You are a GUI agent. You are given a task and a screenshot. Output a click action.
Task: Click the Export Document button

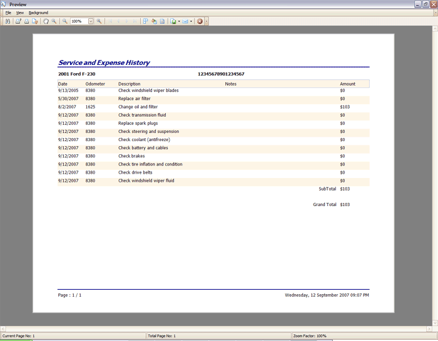point(173,21)
